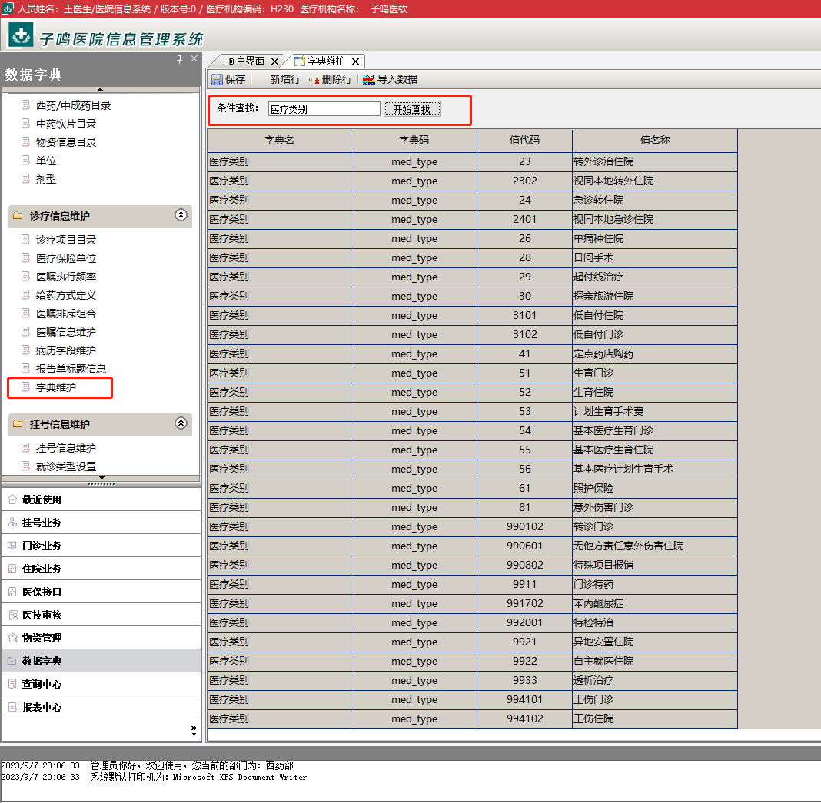Click the 字典名 column header
The width and height of the screenshot is (821, 803).
click(279, 141)
